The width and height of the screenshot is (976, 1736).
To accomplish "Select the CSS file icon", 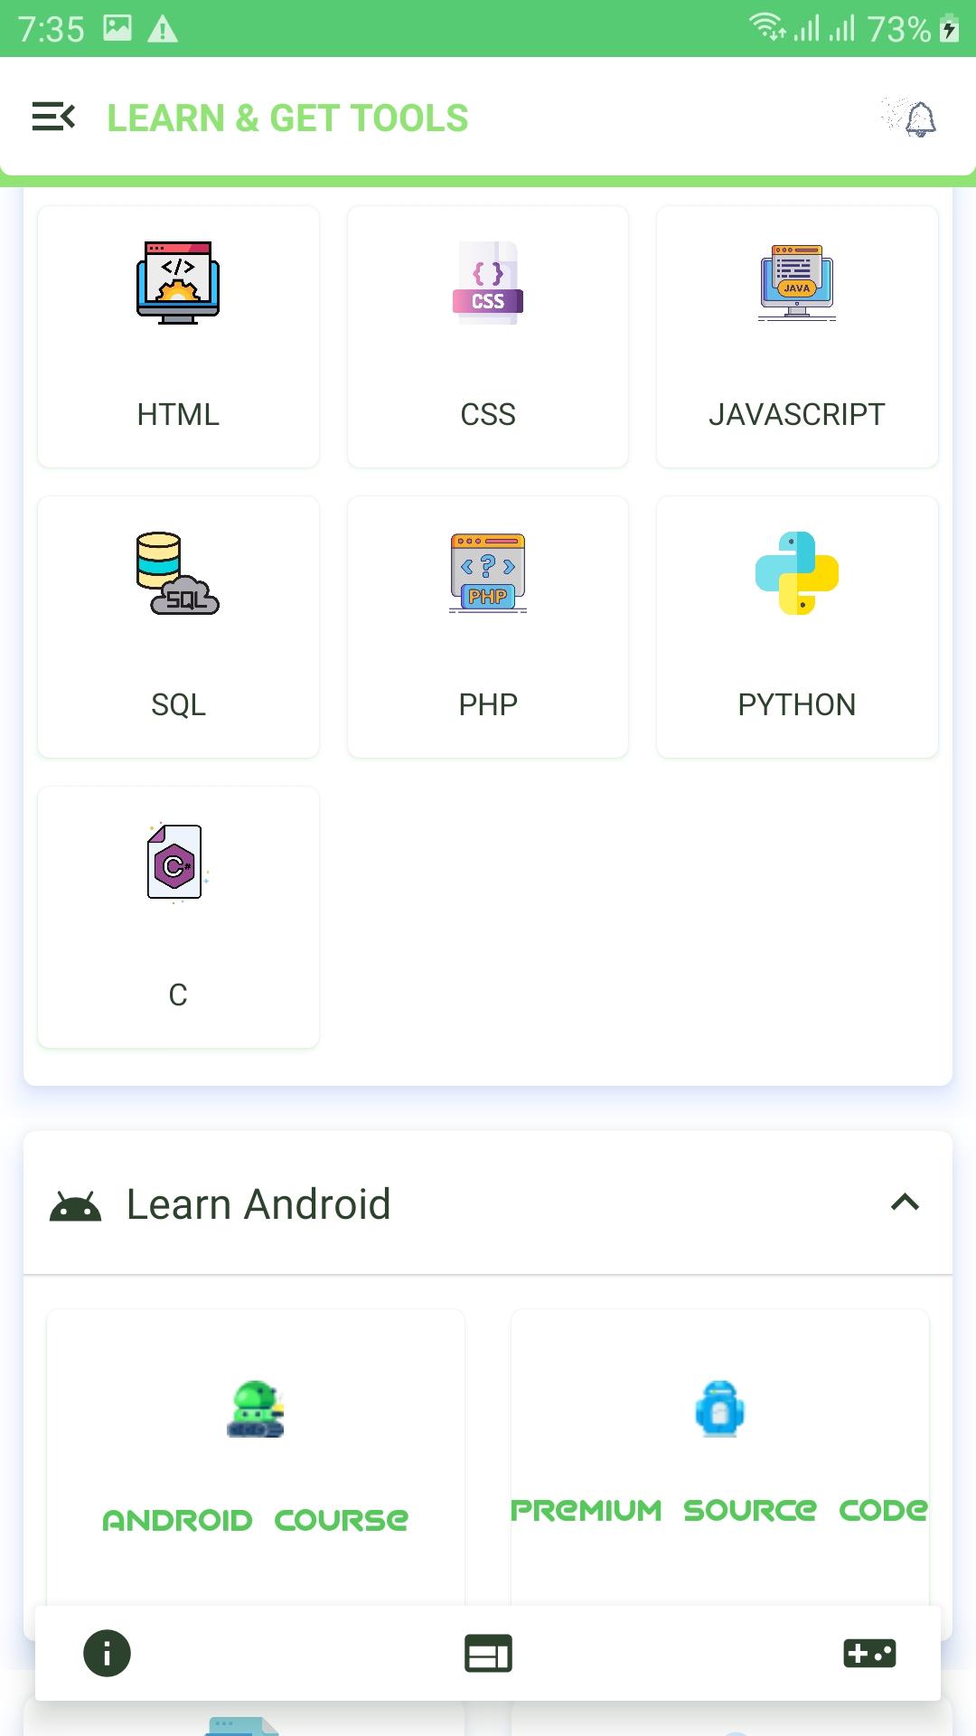I will click(488, 282).
